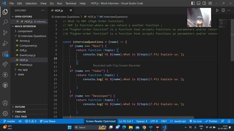Viewport: 234px width, 131px height.
Task: Open the Source Control view
Action: [5, 32]
